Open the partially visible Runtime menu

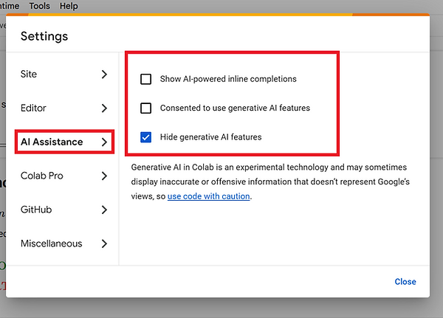click(x=9, y=6)
